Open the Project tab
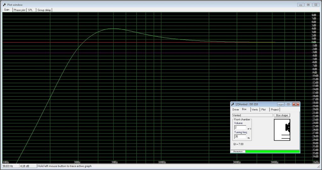322x170 pixels. (x=275, y=109)
